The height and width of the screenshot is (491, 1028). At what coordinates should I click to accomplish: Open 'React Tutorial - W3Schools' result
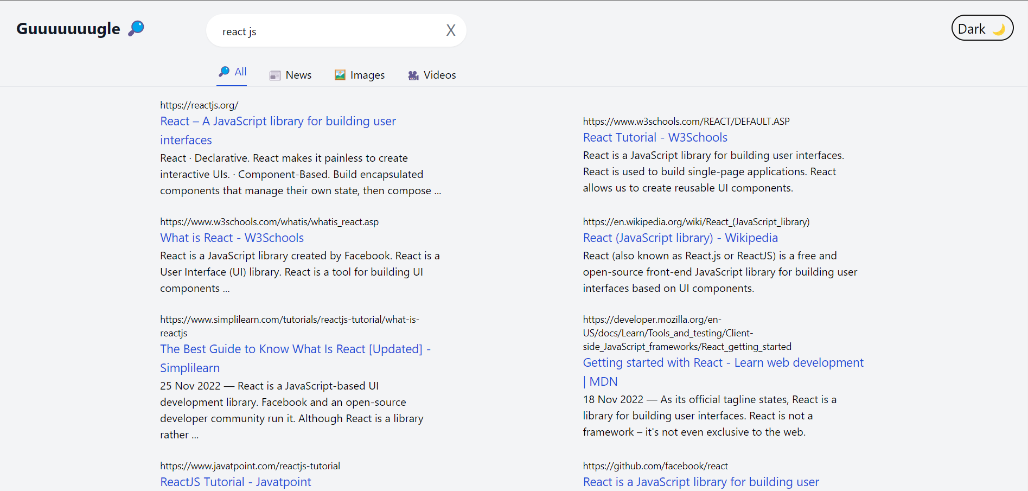[655, 138]
